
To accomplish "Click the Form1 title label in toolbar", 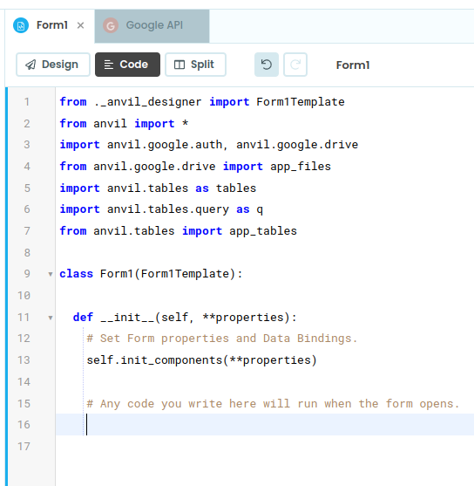I will click(353, 65).
